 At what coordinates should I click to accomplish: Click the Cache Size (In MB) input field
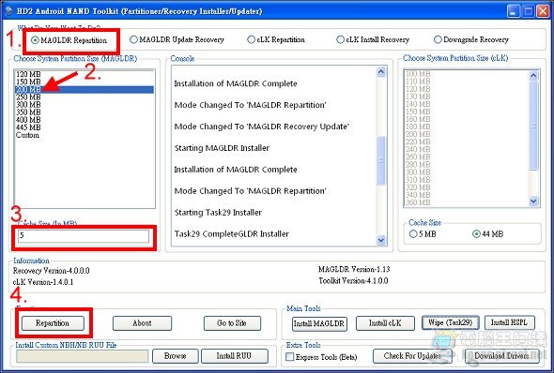84,236
